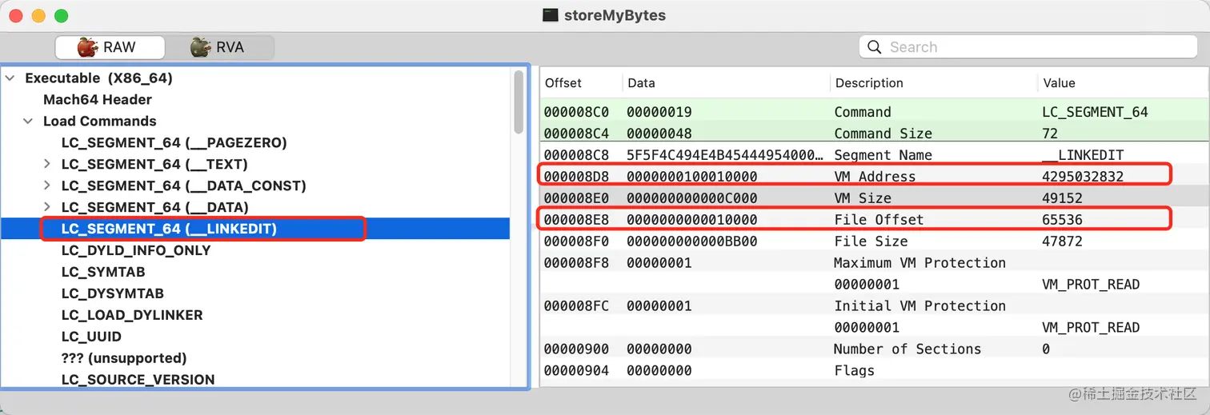Click value 4295032832
The image size is (1210, 415).
pos(1083,177)
